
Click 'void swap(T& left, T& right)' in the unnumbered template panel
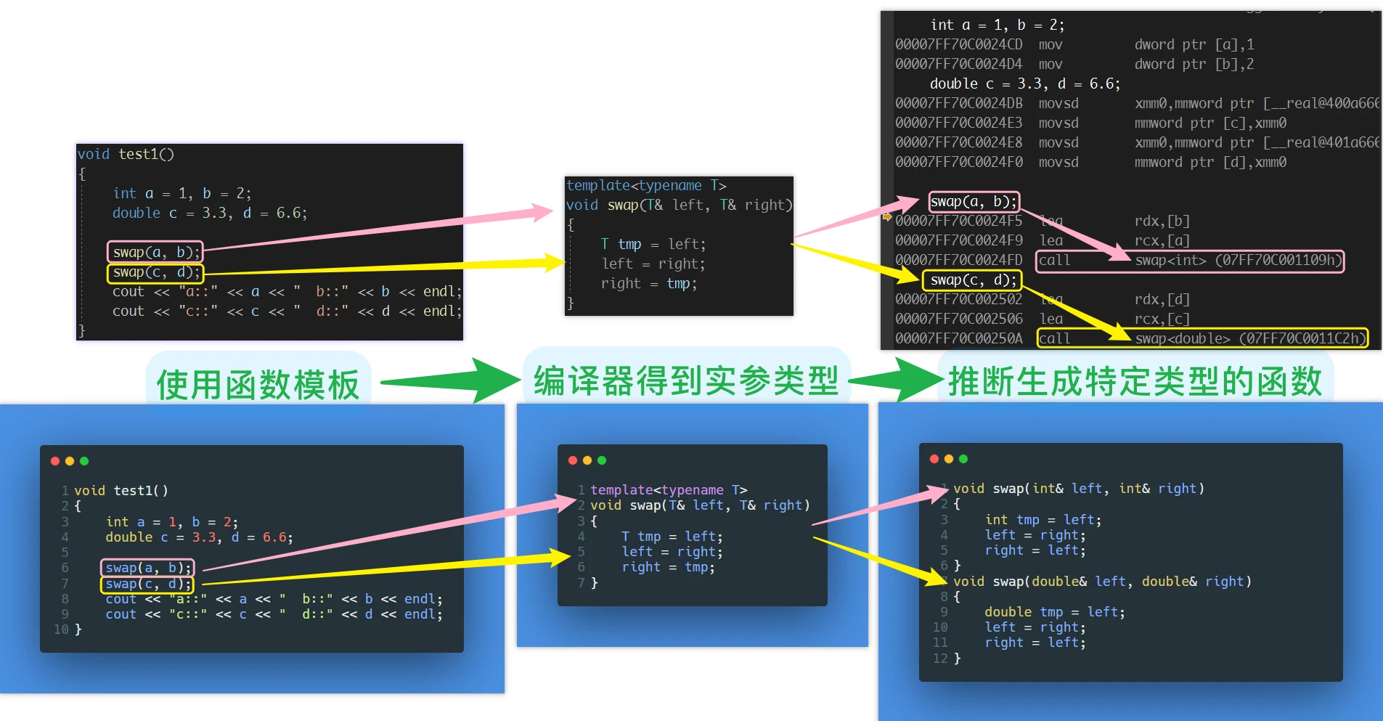tap(679, 205)
